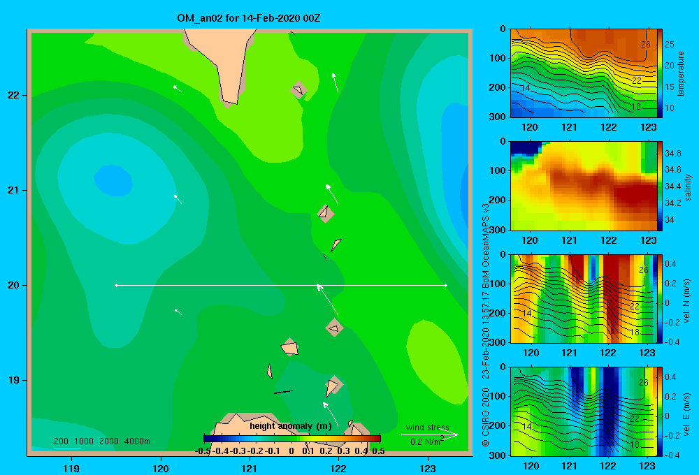This screenshot has width=699, height=475.
Task: Click the southern tip of Taiwan landmass
Action: coord(229,103)
